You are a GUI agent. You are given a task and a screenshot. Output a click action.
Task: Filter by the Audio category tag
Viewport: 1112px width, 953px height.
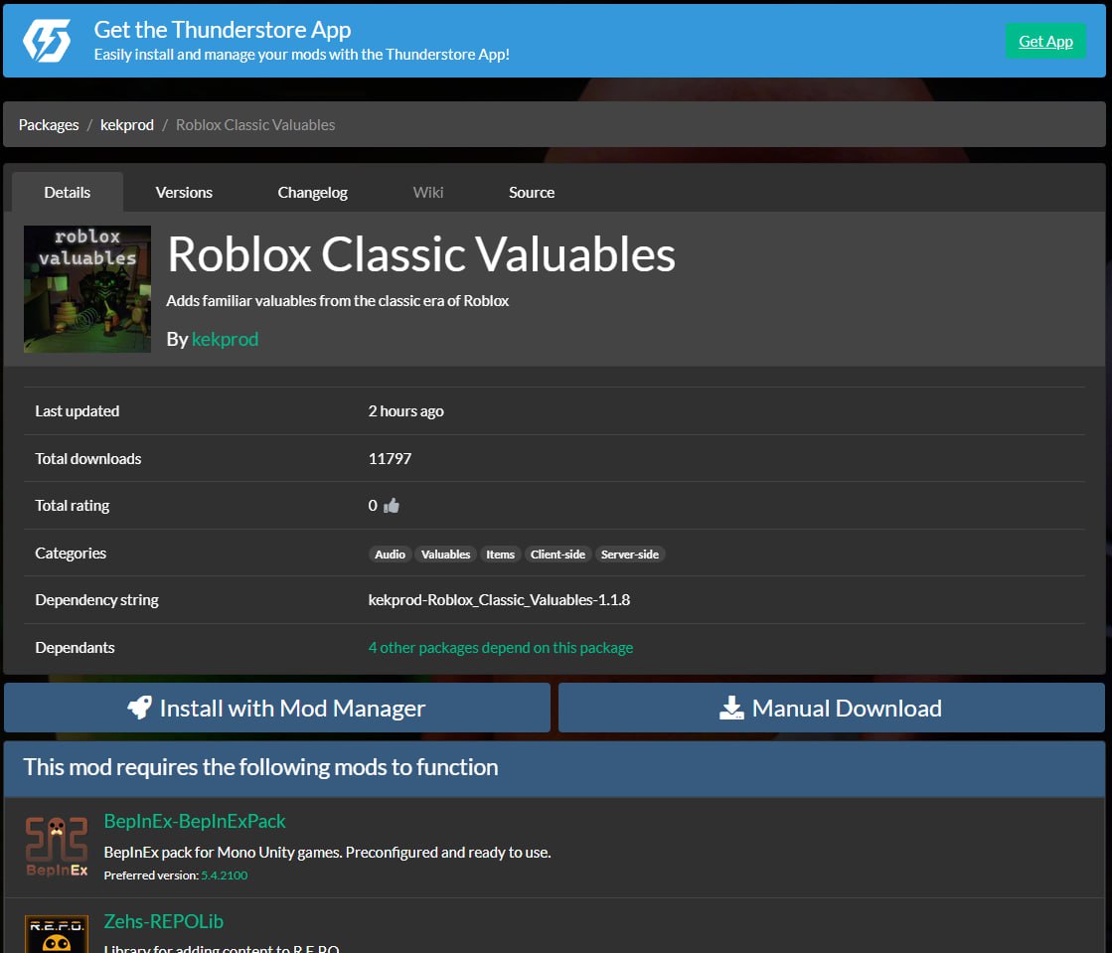[391, 555]
